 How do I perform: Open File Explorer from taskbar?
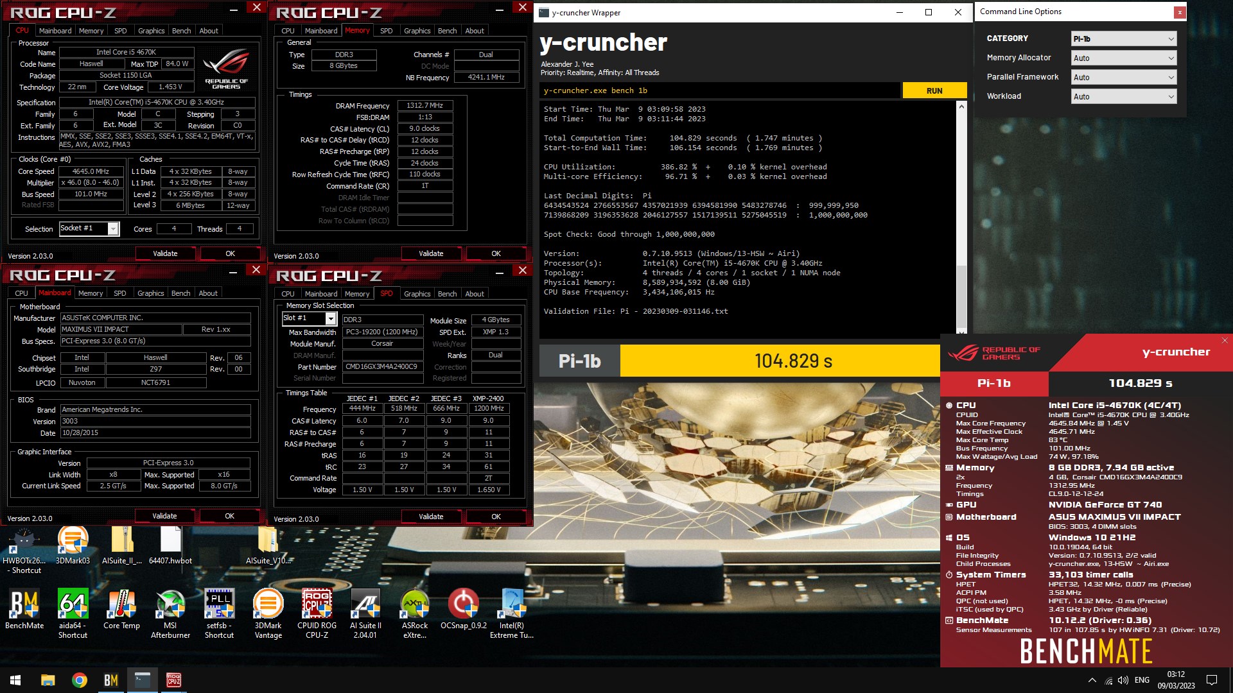[x=48, y=680]
